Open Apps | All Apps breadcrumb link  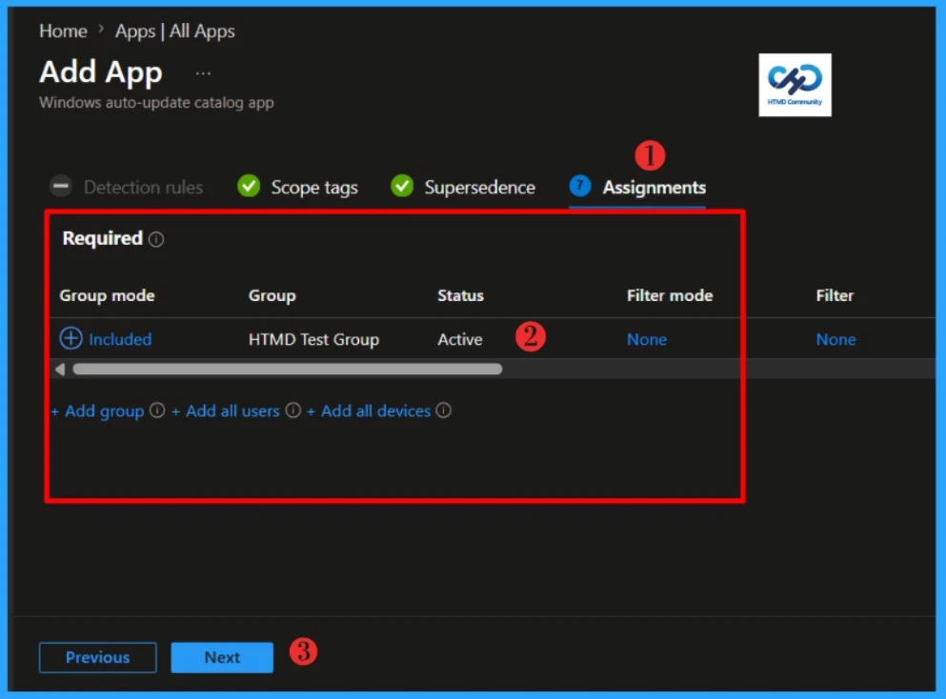175,31
